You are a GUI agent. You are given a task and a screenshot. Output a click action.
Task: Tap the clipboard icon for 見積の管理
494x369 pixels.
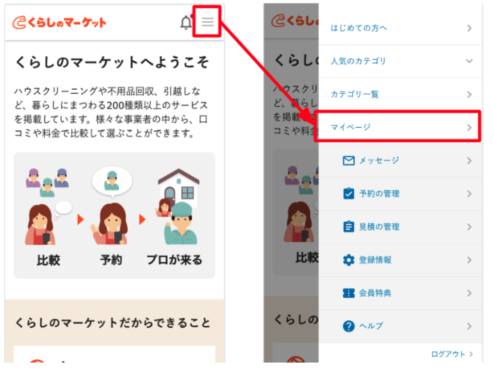click(349, 226)
